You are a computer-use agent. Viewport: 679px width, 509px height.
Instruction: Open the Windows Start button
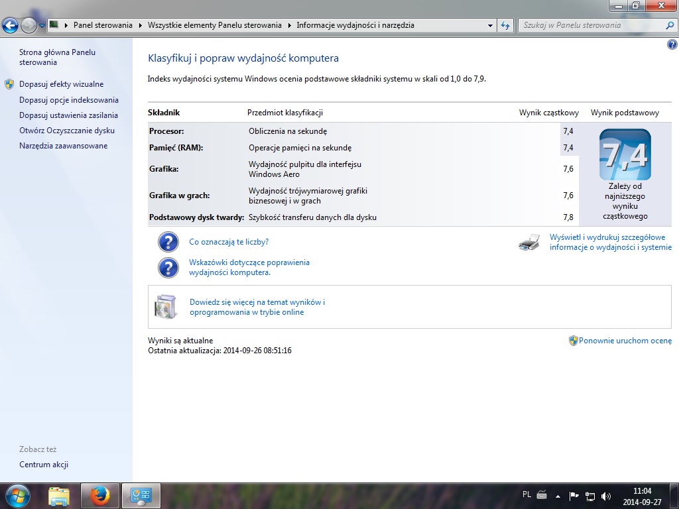[17, 496]
